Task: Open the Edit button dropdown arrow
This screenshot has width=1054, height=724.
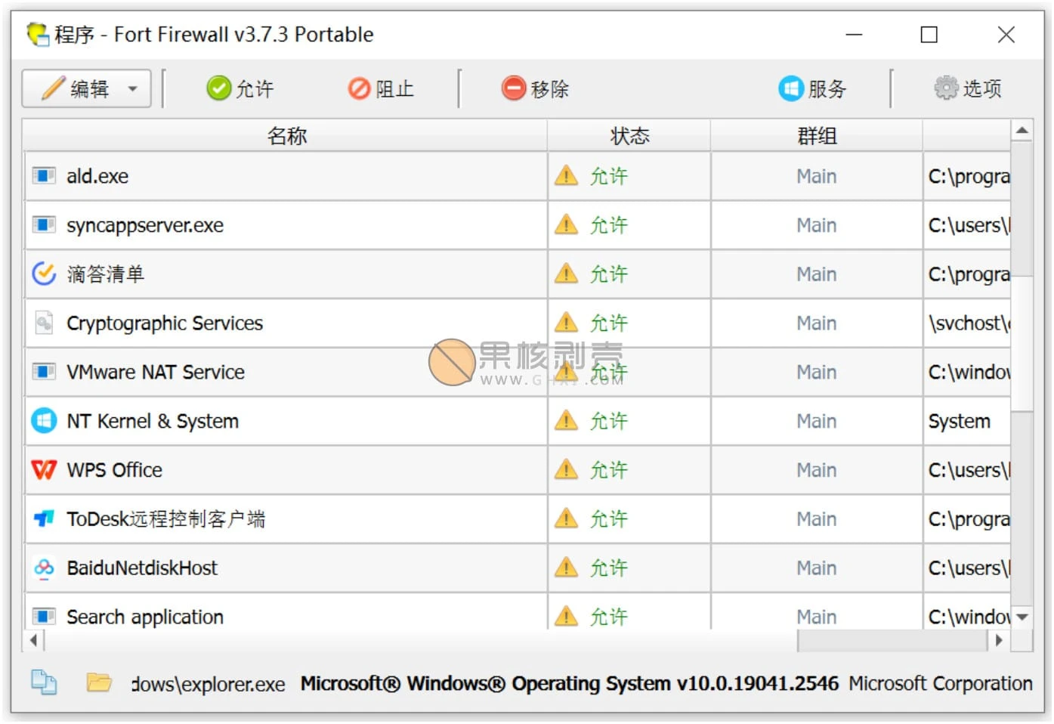Action: click(x=133, y=89)
